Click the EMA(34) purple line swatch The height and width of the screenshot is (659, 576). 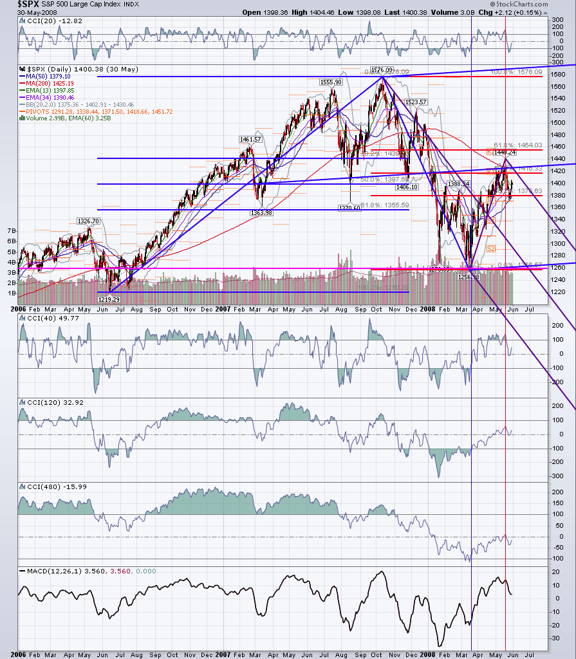[x=23, y=98]
